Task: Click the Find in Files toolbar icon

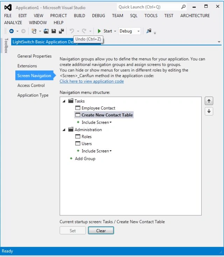Action: [x=149, y=31]
